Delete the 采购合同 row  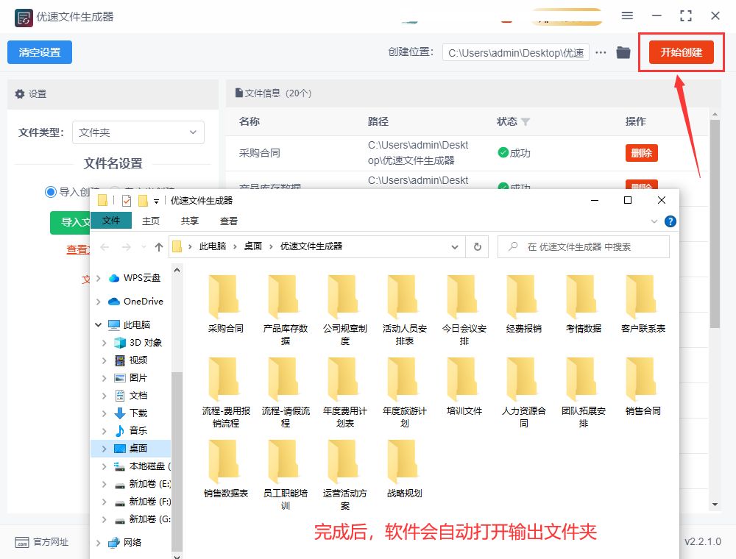tap(641, 153)
